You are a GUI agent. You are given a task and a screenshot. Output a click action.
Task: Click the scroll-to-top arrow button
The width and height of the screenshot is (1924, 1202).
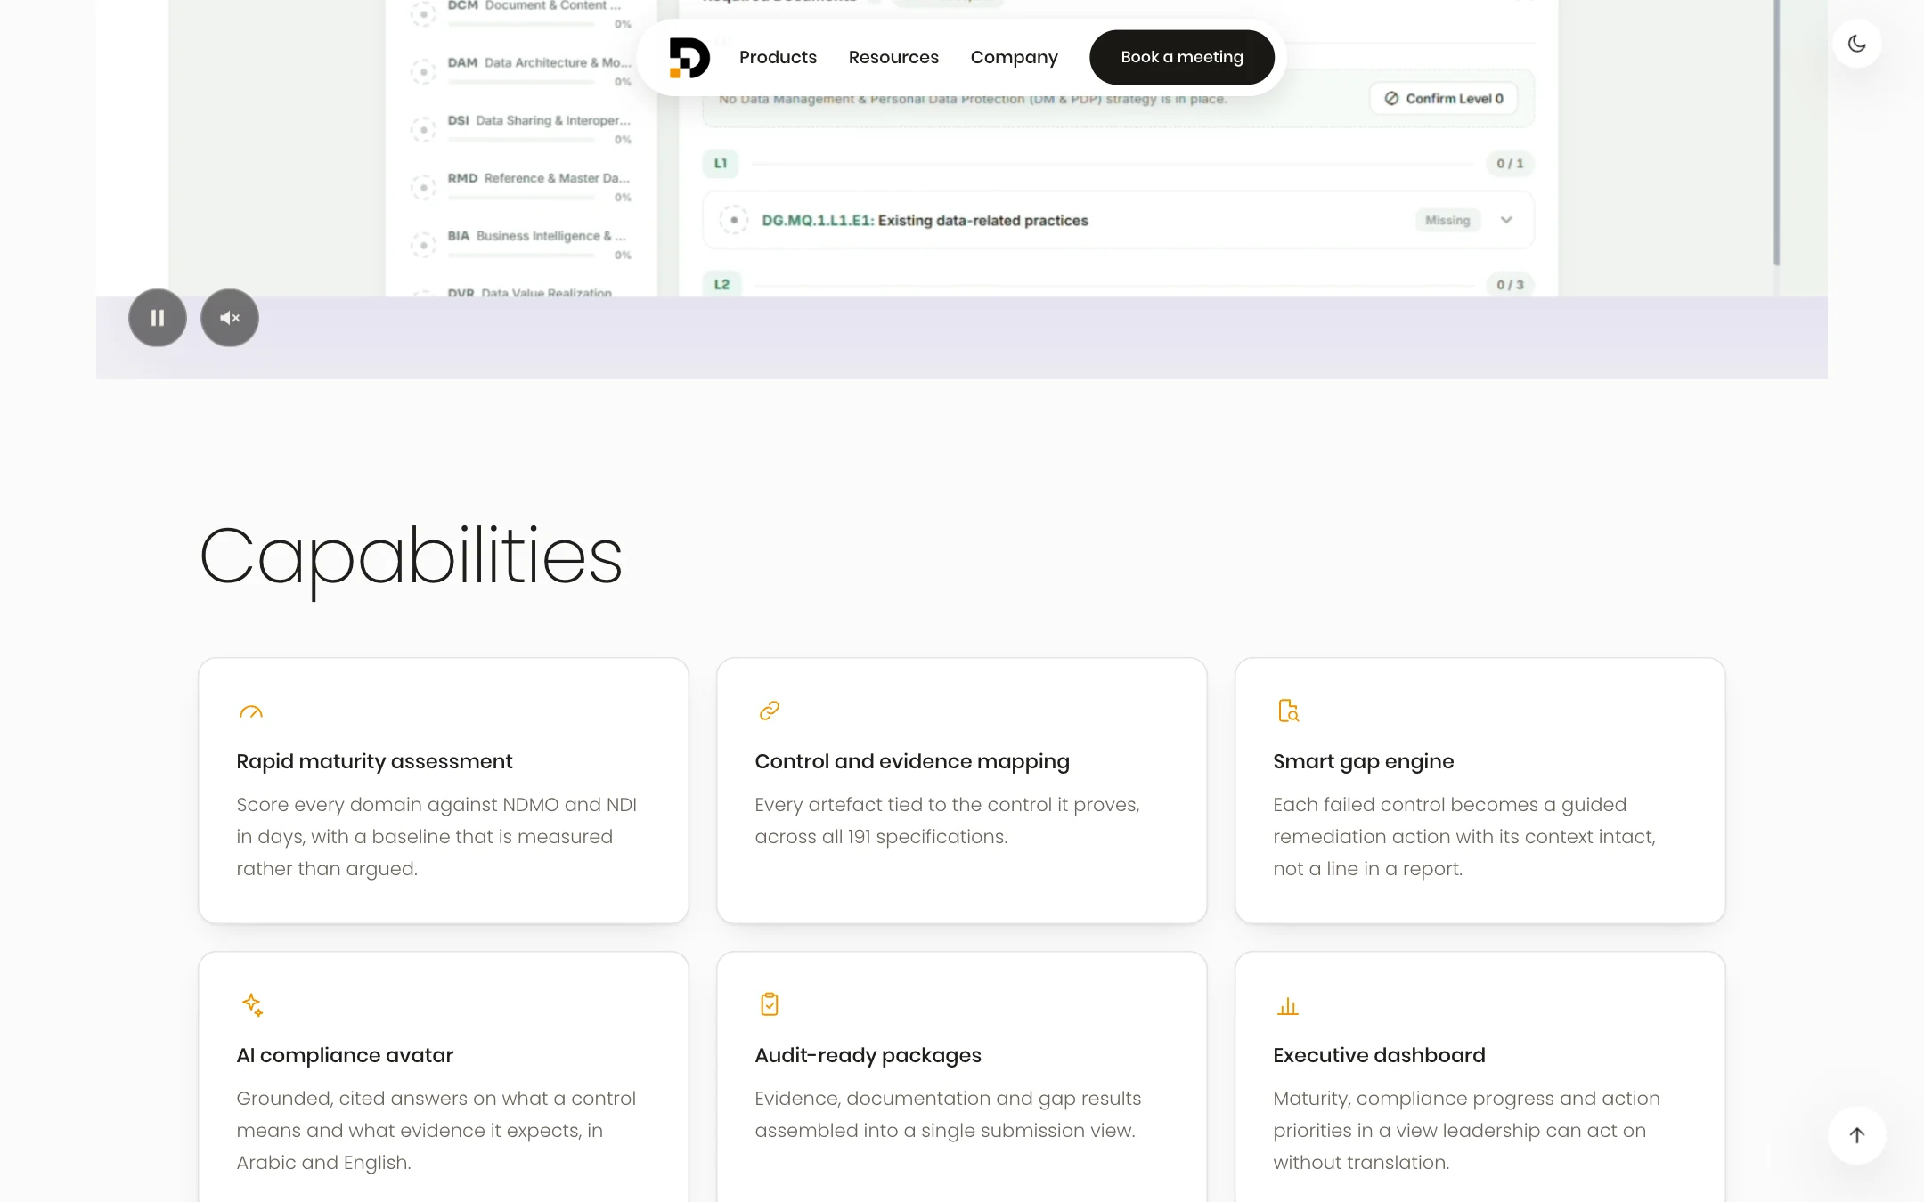[1856, 1135]
